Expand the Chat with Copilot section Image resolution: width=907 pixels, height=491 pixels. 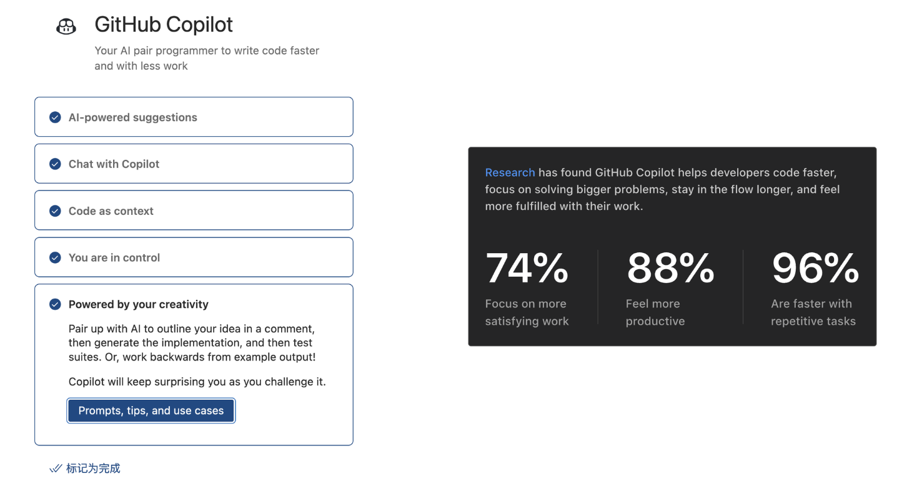tap(114, 164)
